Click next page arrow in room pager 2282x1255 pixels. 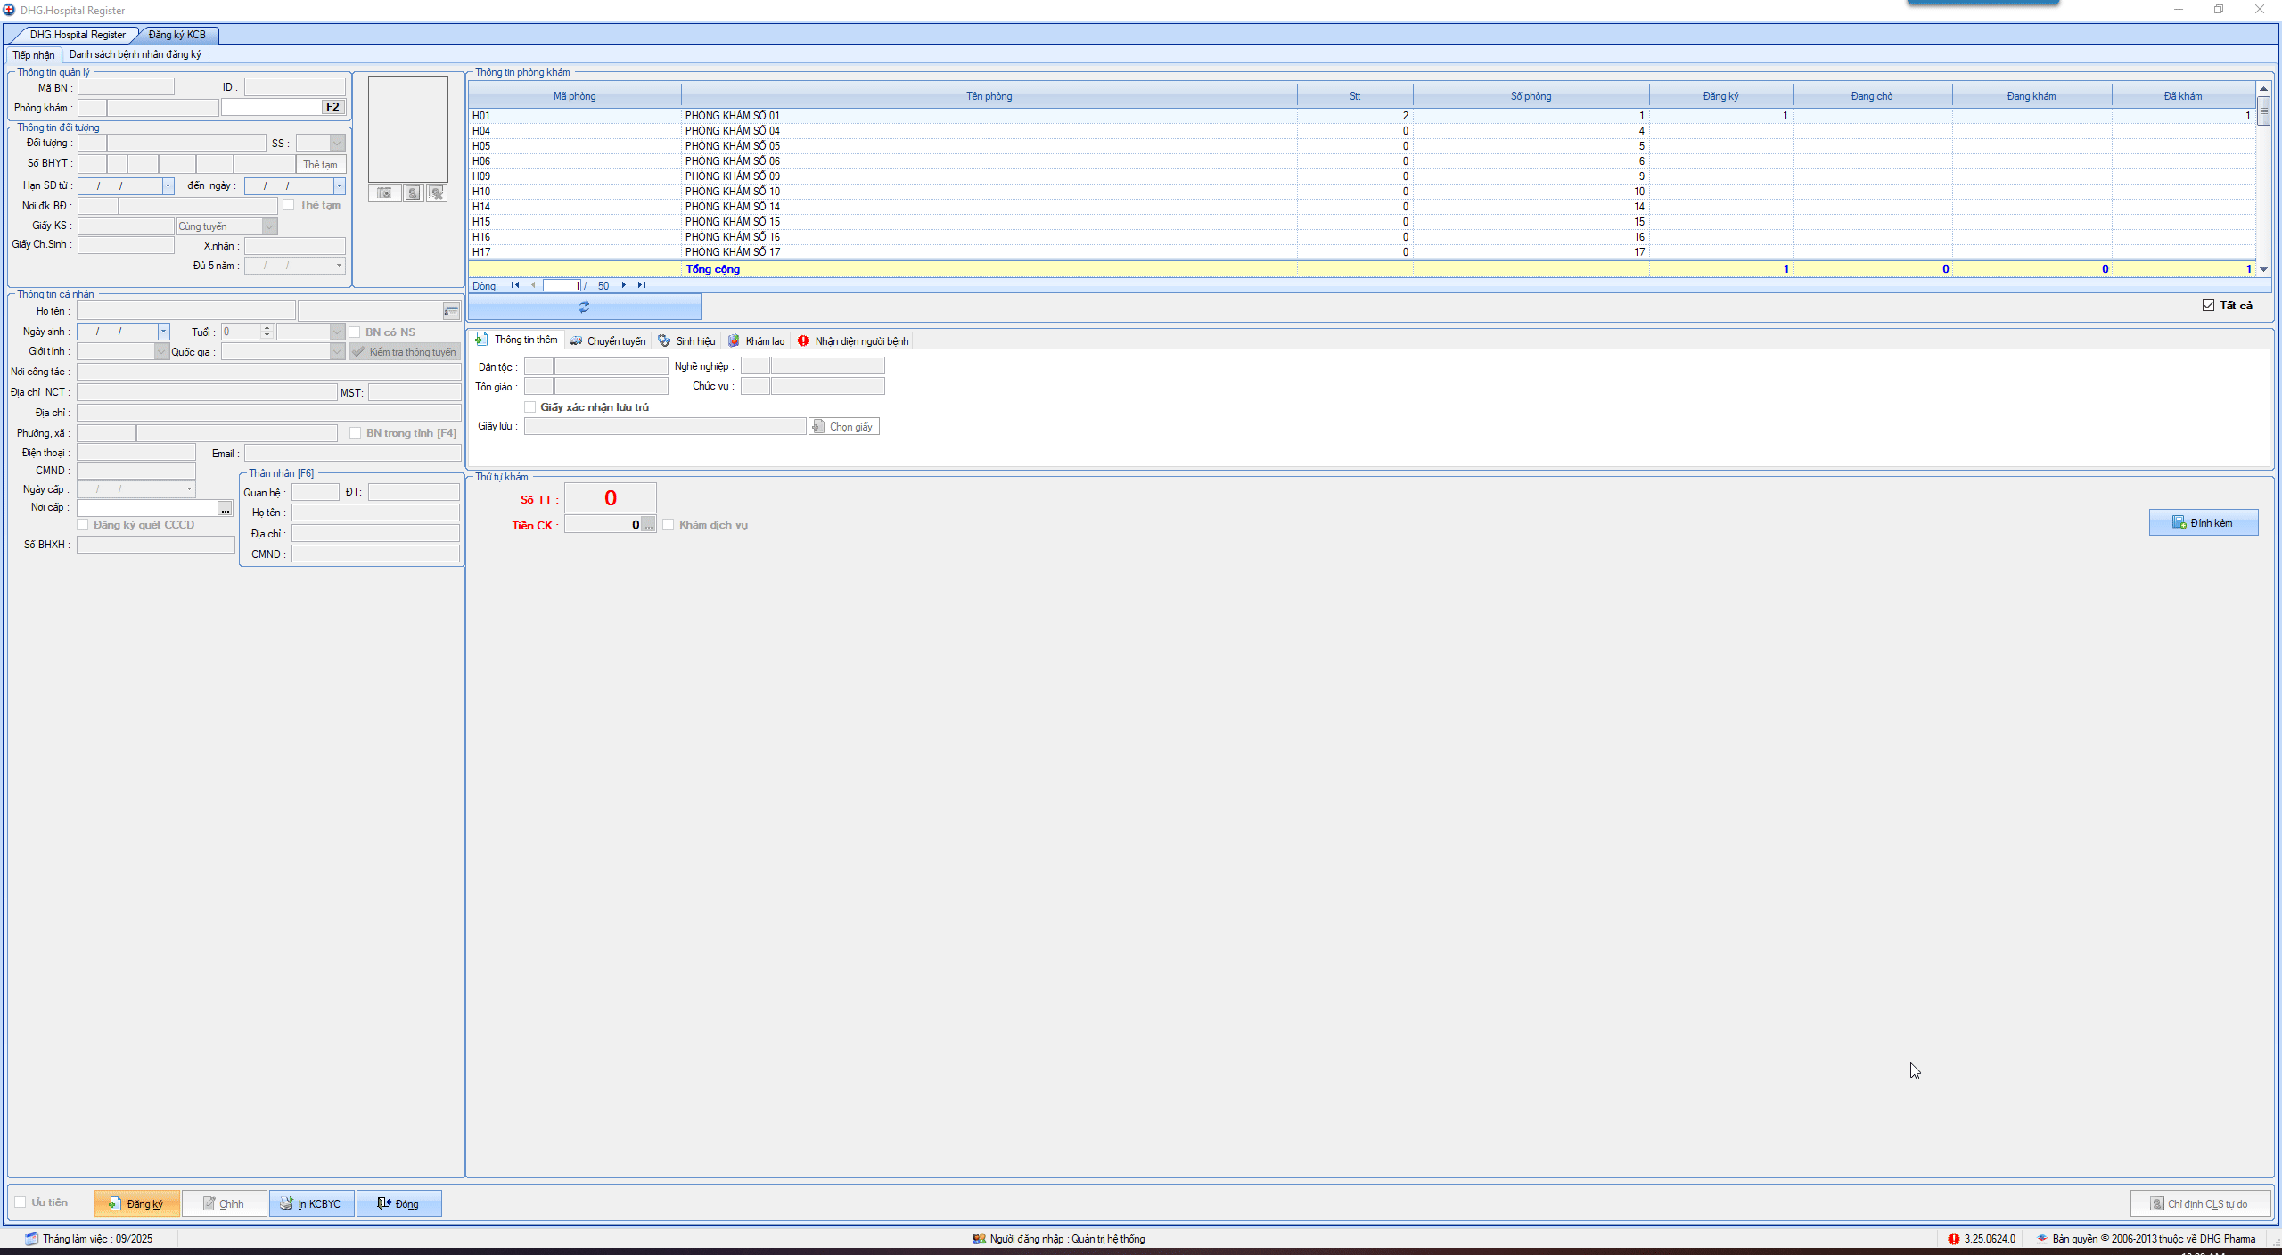point(624,285)
